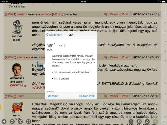Image resolution: width=167 pixels, height=125 pixels.
Task: Tap zserbox username under avatar
Action: [17, 36]
